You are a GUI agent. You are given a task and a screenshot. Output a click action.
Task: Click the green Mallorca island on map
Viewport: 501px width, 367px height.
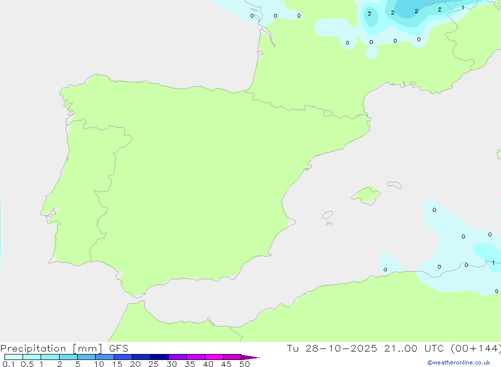pyautogui.click(x=366, y=195)
